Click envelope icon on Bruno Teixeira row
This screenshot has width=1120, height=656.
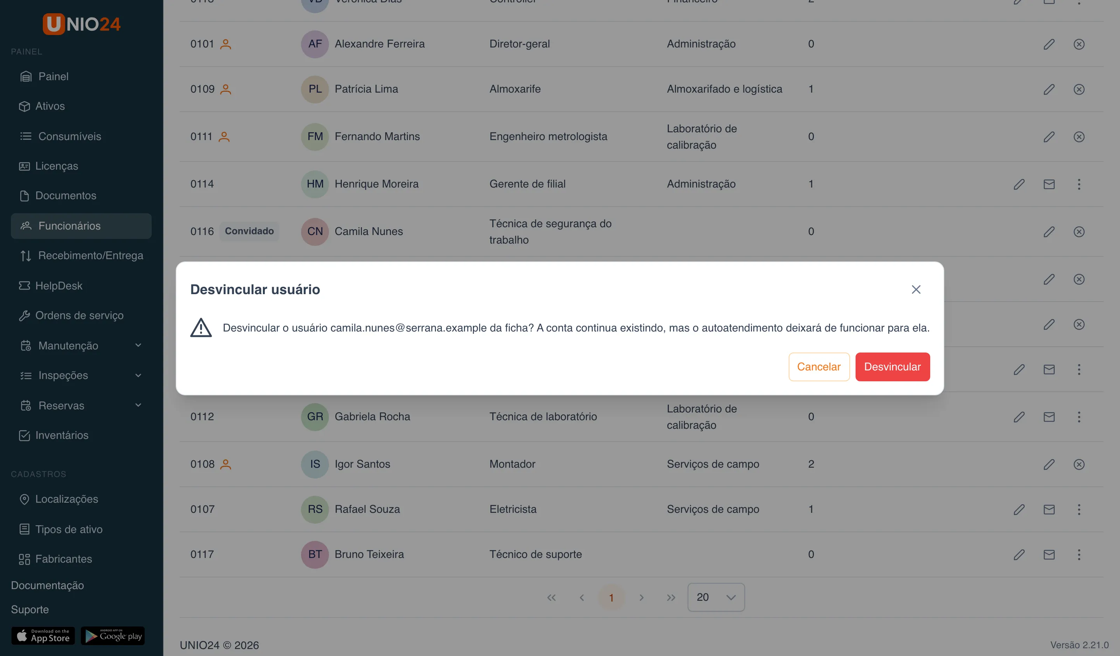[1049, 554]
